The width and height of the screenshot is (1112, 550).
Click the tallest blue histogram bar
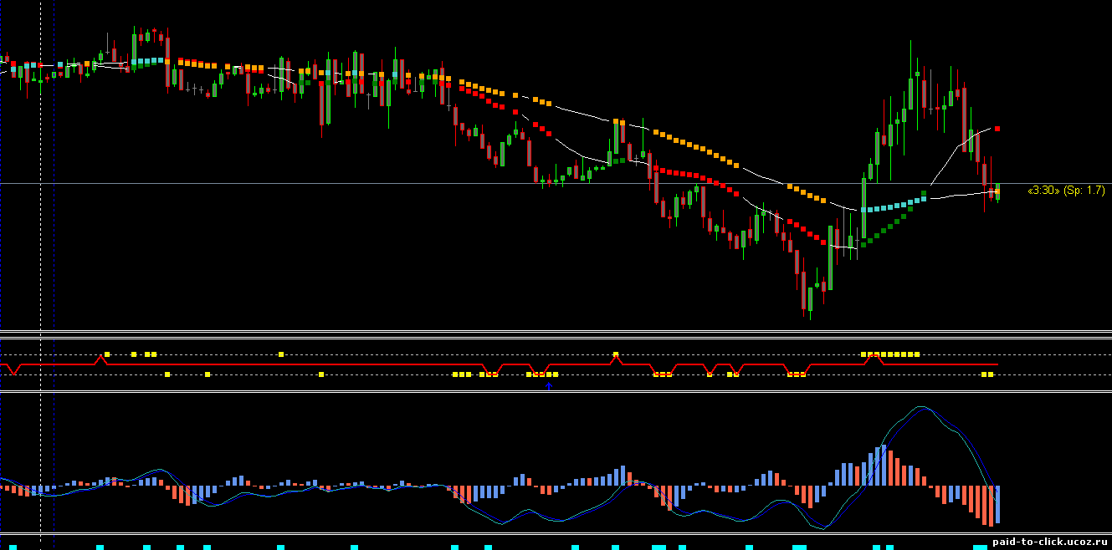883,465
